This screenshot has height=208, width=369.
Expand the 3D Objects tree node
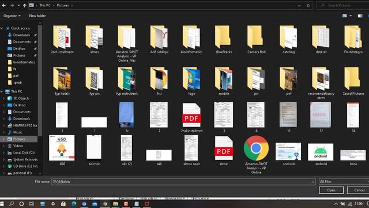3,98
